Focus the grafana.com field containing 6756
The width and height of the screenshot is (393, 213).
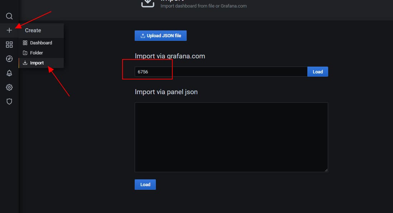221,72
